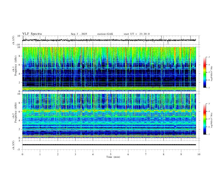Click the '-7' value on ch.2 colorbar
This screenshot has height=173, width=224.
pos(208,134)
